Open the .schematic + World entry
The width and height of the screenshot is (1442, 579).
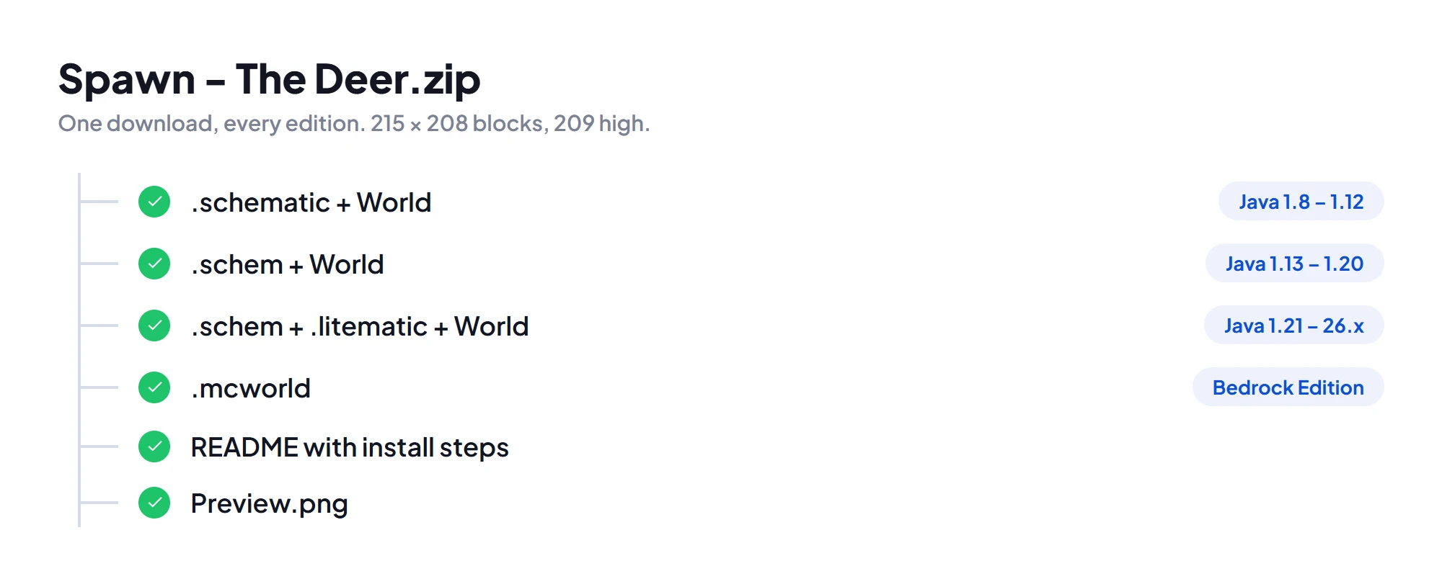(x=311, y=202)
